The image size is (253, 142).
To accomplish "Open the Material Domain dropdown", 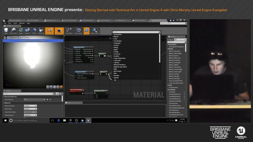I will pyautogui.click(x=30, y=106).
